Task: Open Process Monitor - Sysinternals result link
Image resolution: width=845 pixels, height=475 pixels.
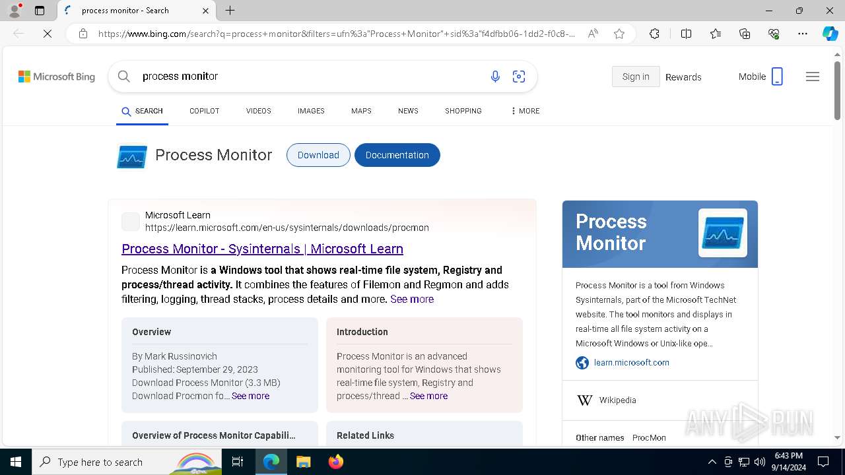Action: (x=262, y=249)
